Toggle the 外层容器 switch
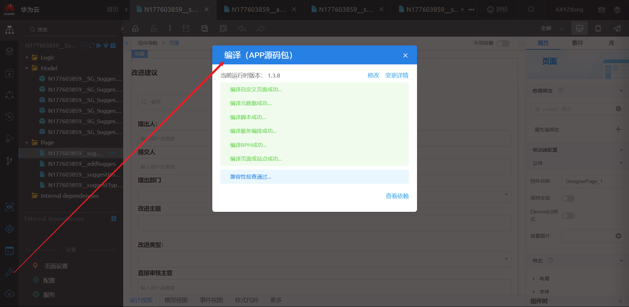This screenshot has width=629, height=307. (503, 43)
